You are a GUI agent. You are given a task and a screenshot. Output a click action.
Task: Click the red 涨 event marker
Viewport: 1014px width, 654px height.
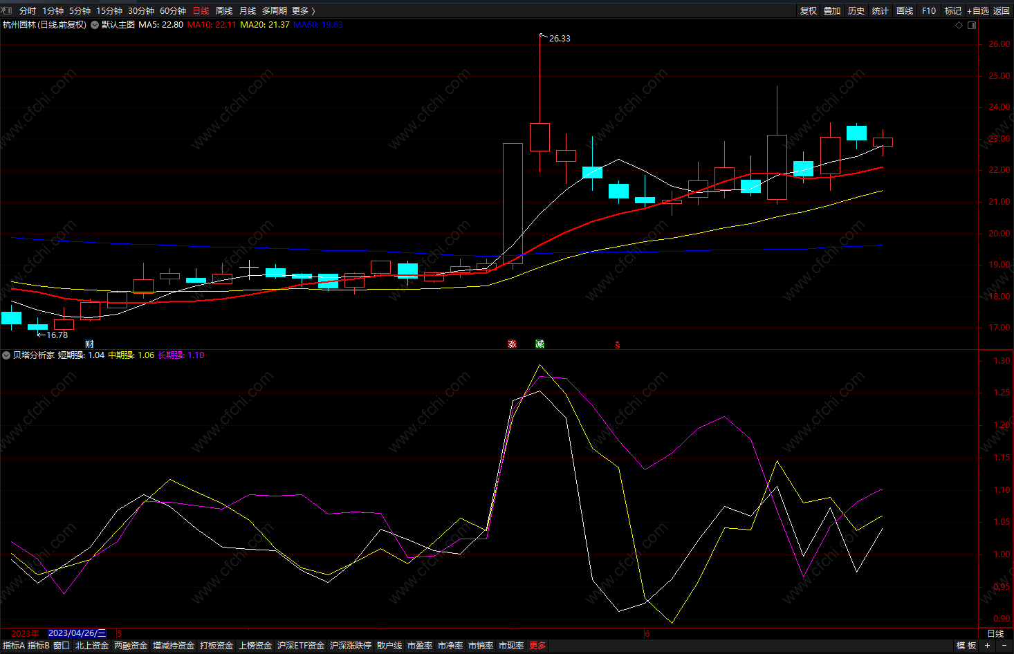click(512, 344)
